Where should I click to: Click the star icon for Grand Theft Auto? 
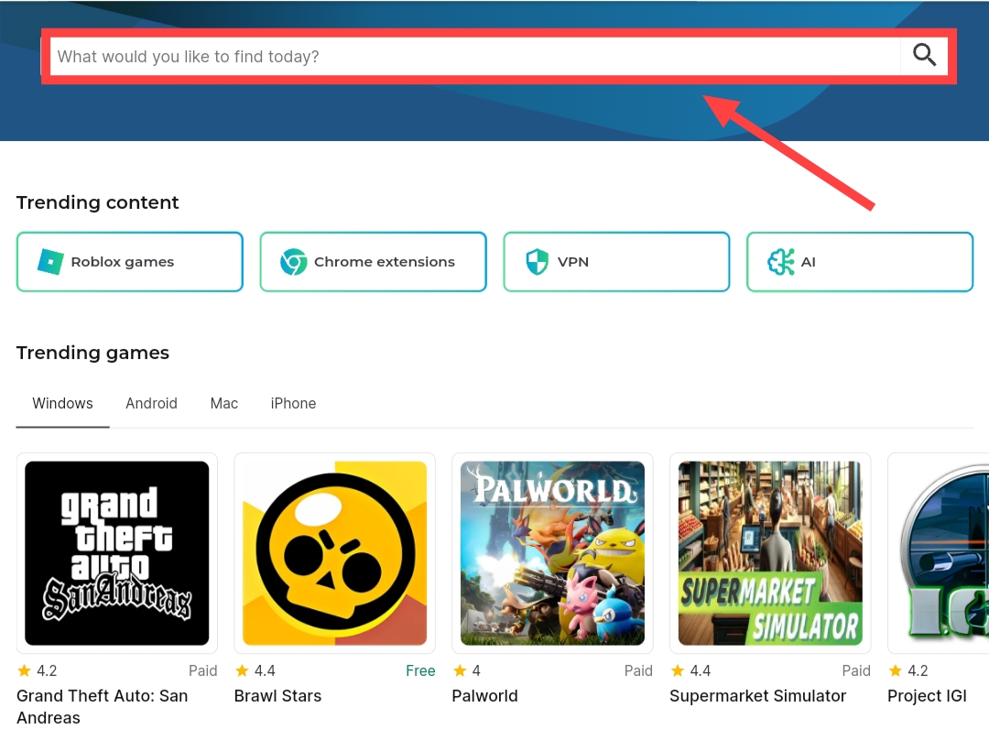tap(24, 670)
